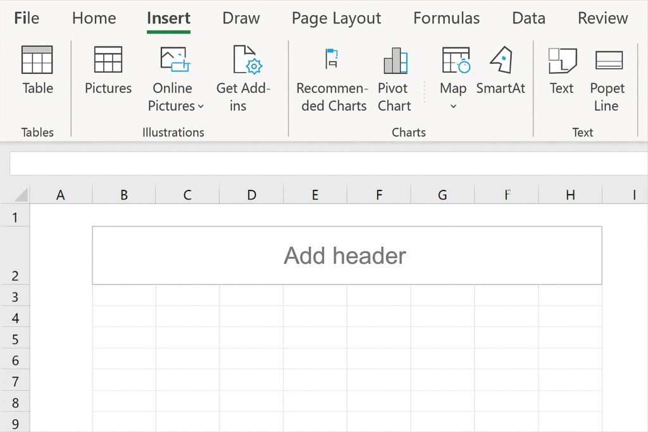The image size is (648, 432).
Task: Click the Text icon in Text group
Action: tap(562, 61)
